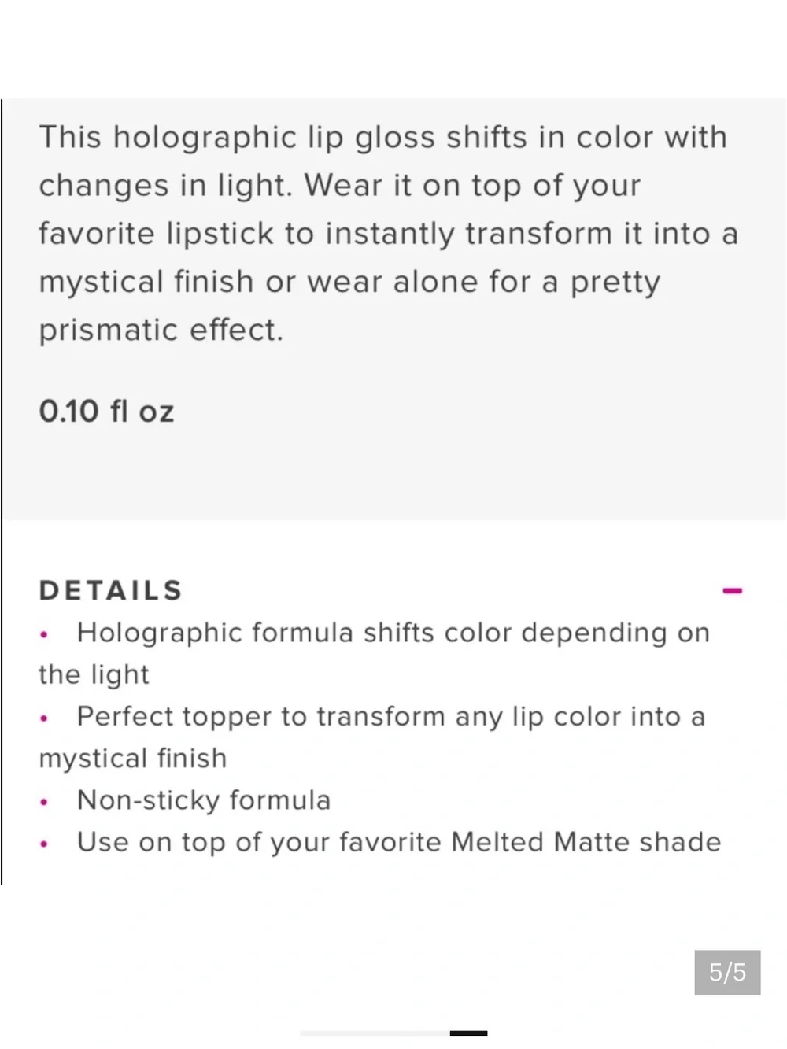Viewport: 787px width, 1049px height.
Task: Click pink bullet dot before Use on top
Action: click(x=45, y=844)
